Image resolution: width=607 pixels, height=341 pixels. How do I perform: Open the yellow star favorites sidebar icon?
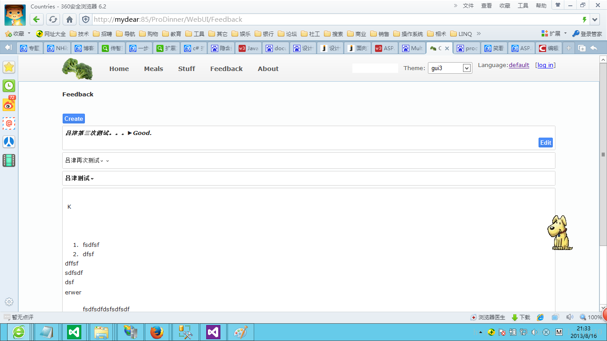(x=9, y=67)
